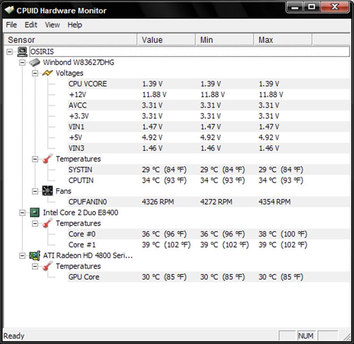The width and height of the screenshot is (354, 344).
Task: Click the 4326 RPM current fan value
Action: (x=158, y=202)
